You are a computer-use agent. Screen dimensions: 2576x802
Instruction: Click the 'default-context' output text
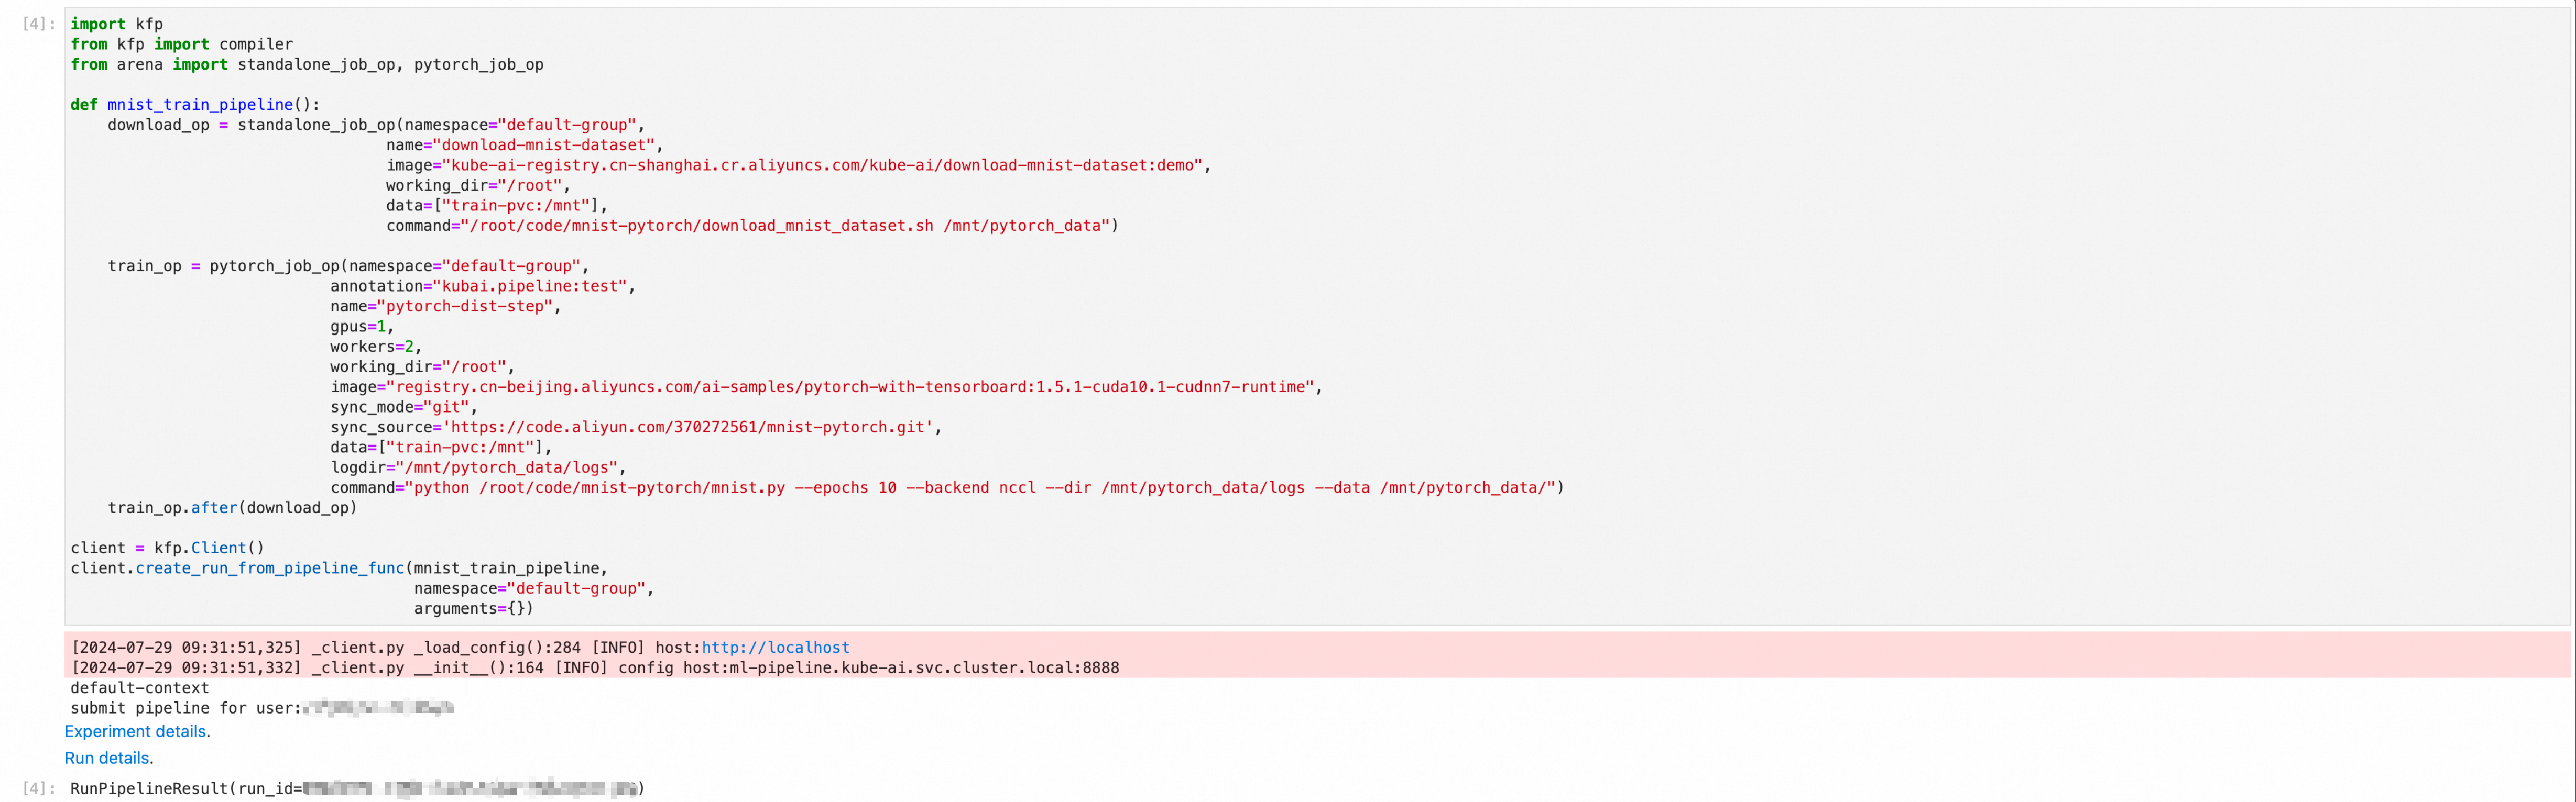click(140, 688)
